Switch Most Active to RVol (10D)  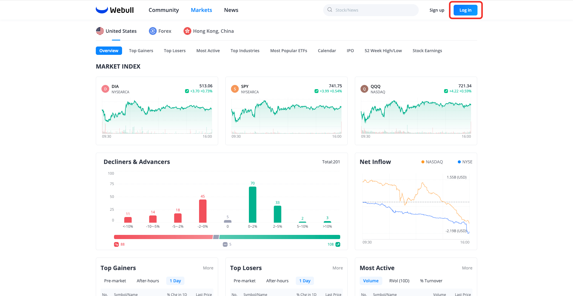tap(399, 281)
